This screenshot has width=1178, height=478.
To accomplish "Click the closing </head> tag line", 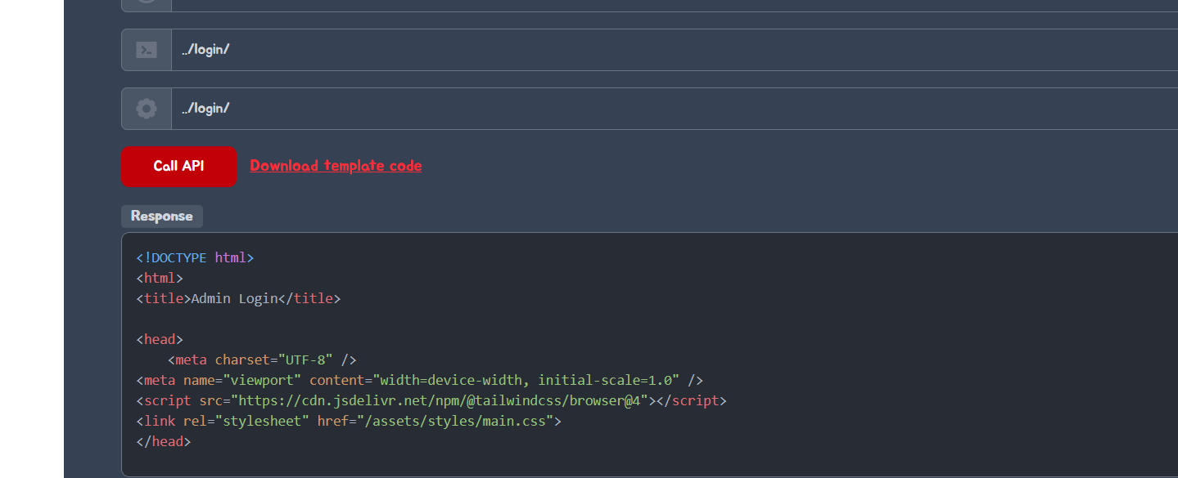I will (x=164, y=441).
